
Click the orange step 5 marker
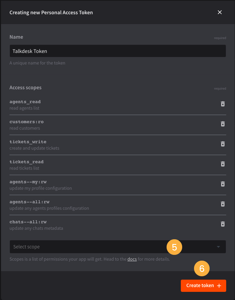(174, 247)
